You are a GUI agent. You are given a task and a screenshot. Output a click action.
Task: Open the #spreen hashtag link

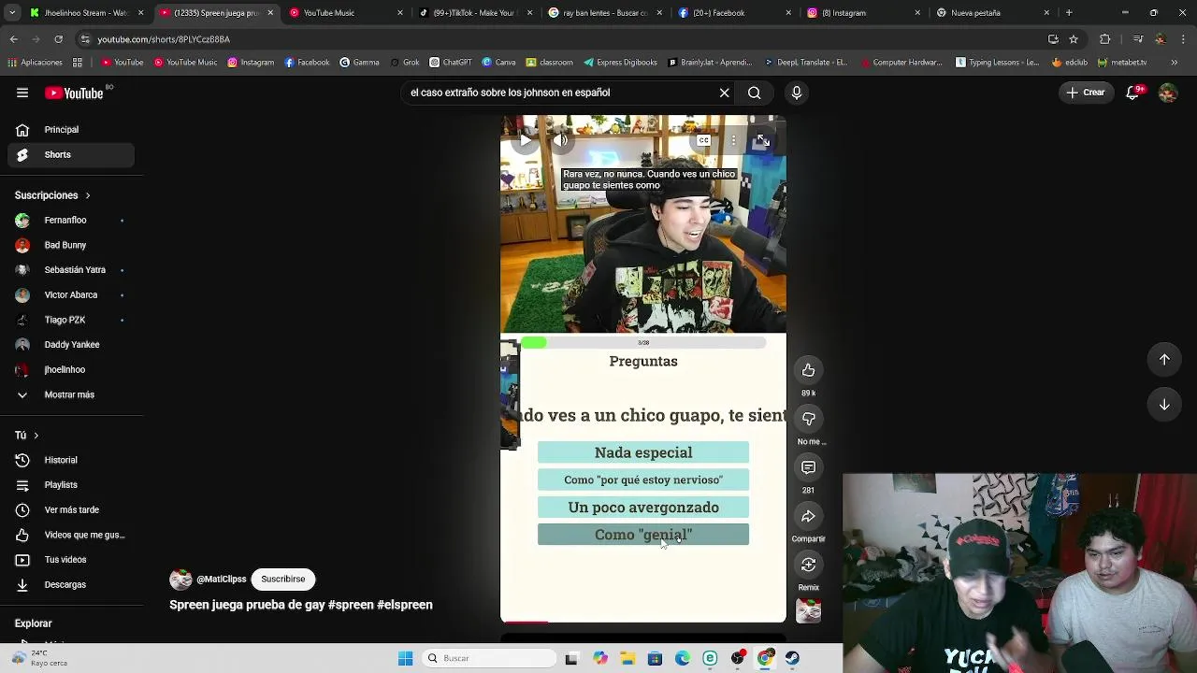(351, 605)
